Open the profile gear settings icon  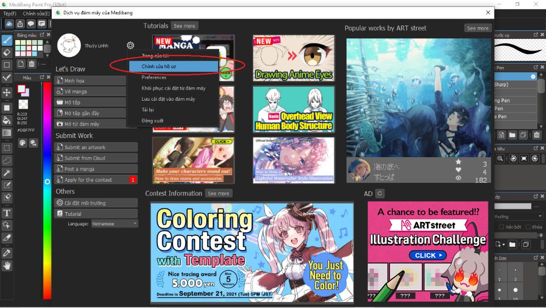(131, 45)
